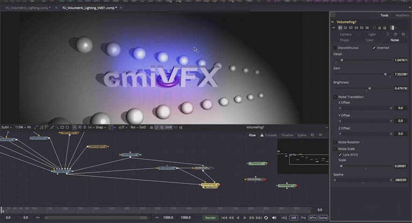Image resolution: width=412 pixels, height=223 pixels.
Task: Click the Fit button in viewer toolbar
Action: (29, 127)
